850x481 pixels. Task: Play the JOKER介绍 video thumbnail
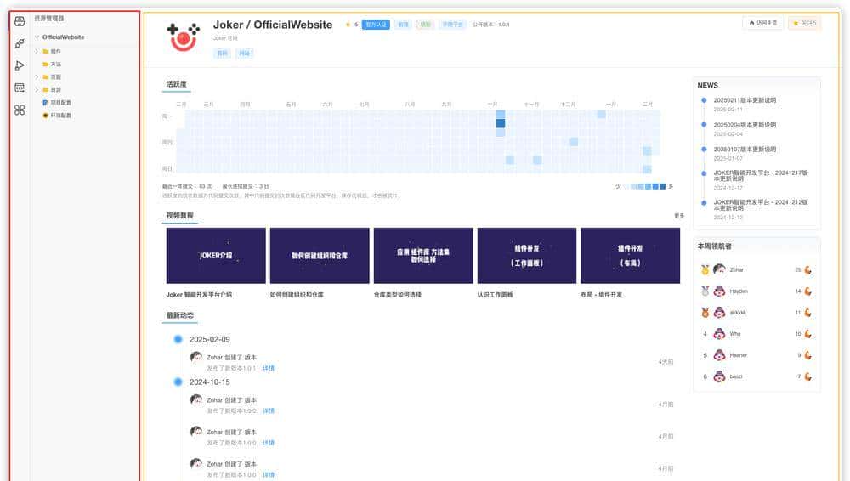click(216, 256)
